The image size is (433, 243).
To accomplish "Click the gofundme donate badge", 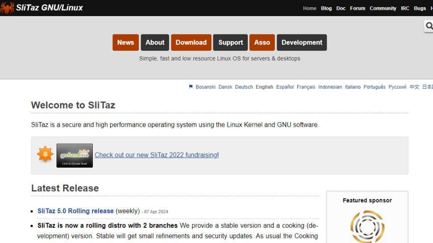I will point(75,155).
